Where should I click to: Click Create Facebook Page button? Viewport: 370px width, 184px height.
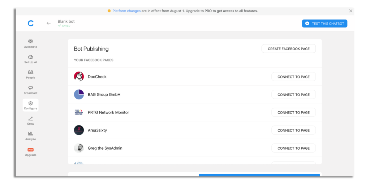[289, 49]
